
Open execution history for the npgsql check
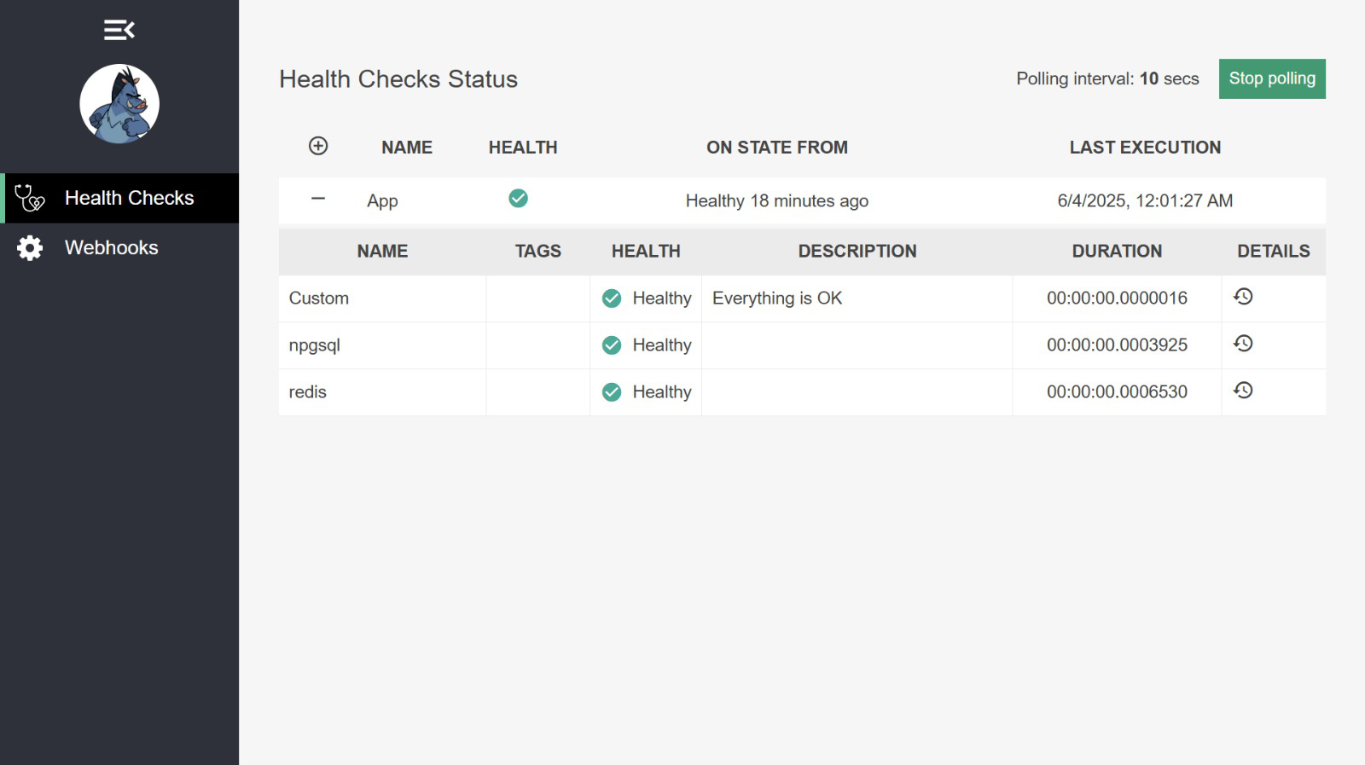1243,344
